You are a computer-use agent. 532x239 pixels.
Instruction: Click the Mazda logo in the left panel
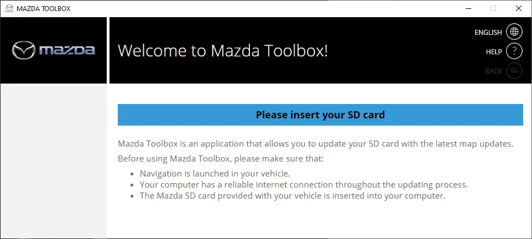[x=54, y=50]
